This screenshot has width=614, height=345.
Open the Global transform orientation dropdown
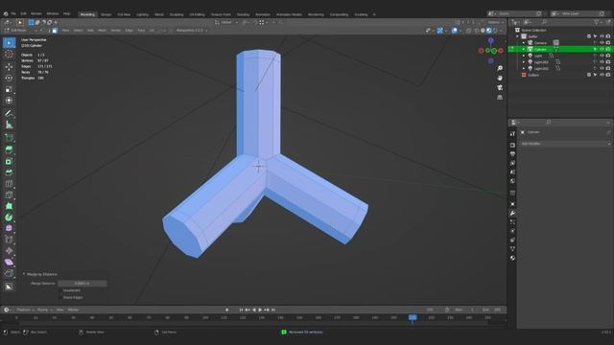(x=226, y=22)
